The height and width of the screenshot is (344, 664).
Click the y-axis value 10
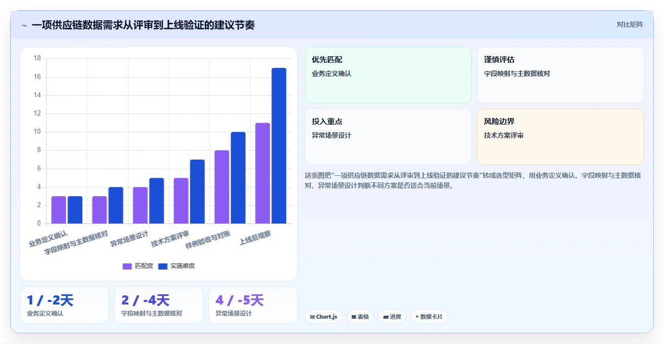pyautogui.click(x=37, y=132)
